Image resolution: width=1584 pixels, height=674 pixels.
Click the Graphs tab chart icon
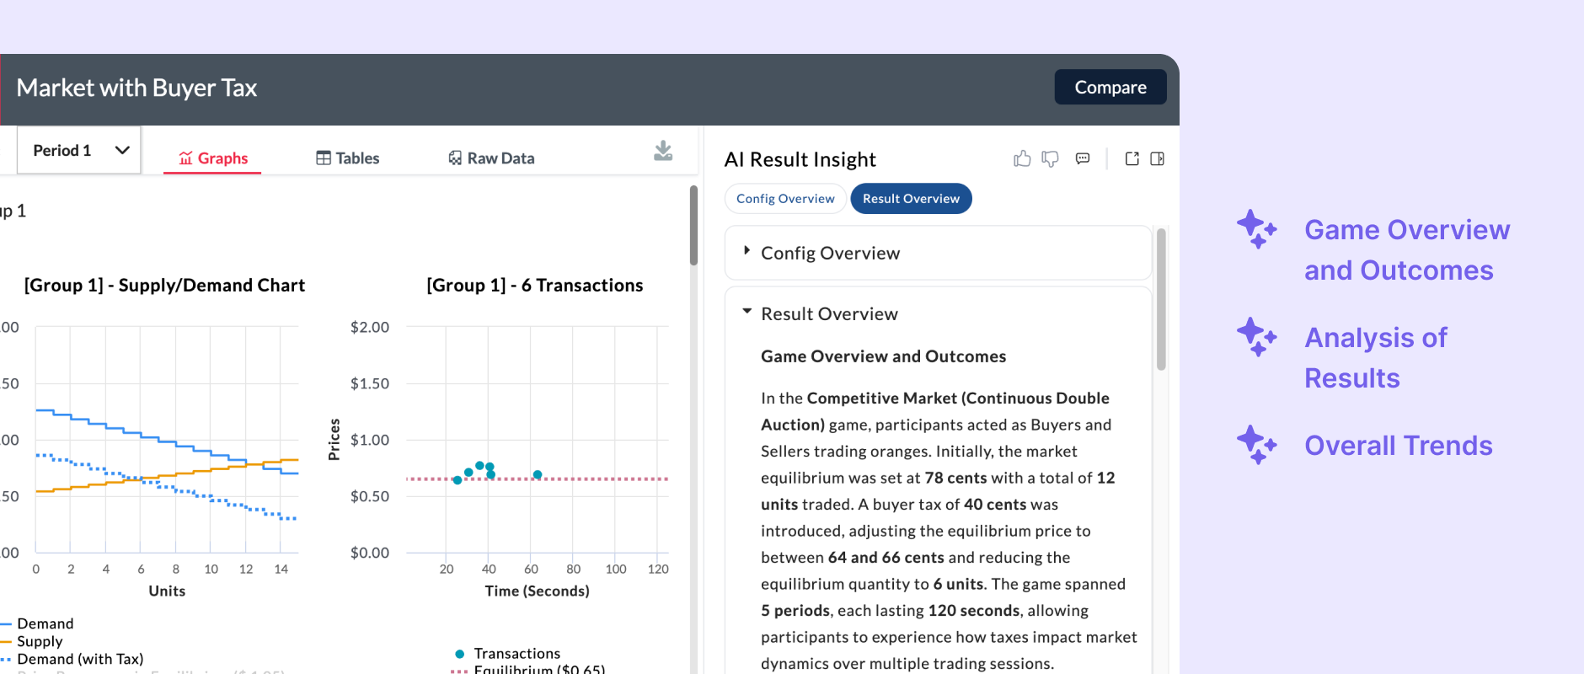[186, 158]
